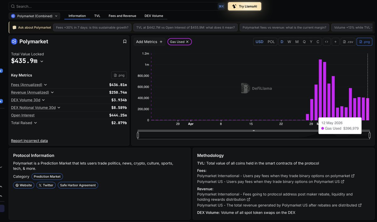
Task: Expand Revenue (Annualized) details
Action: click(52, 92)
